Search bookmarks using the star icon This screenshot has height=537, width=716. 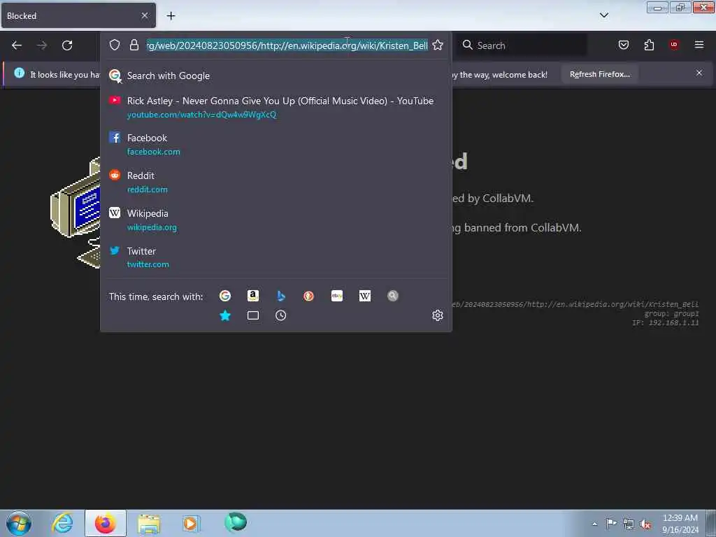click(x=225, y=315)
